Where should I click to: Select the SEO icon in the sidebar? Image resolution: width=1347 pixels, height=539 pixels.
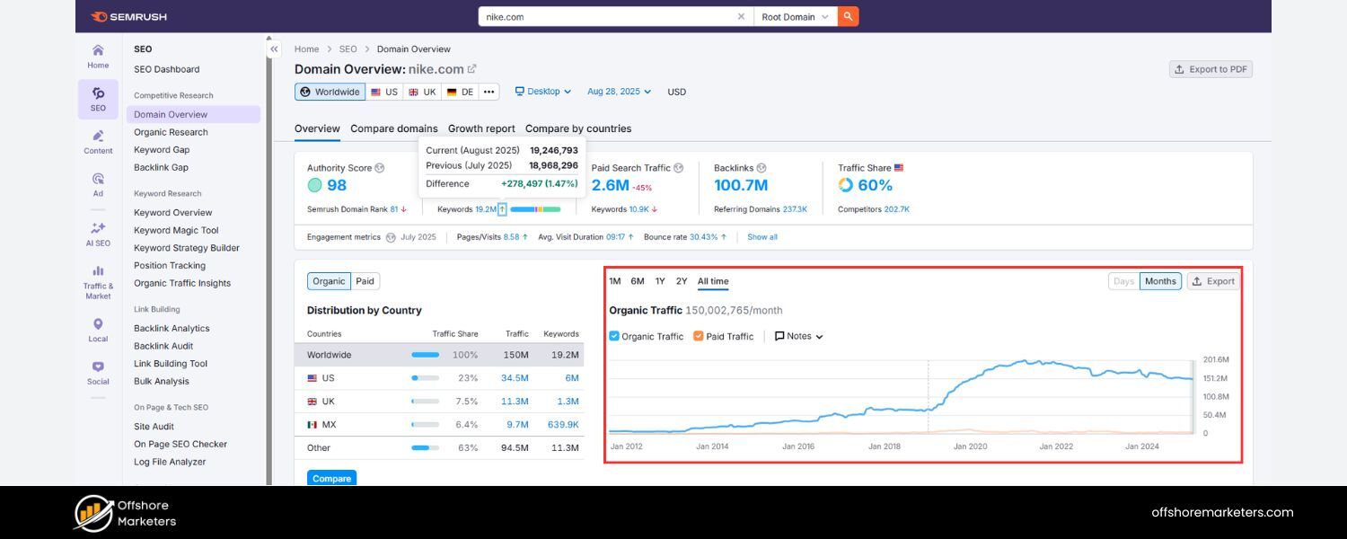click(98, 93)
